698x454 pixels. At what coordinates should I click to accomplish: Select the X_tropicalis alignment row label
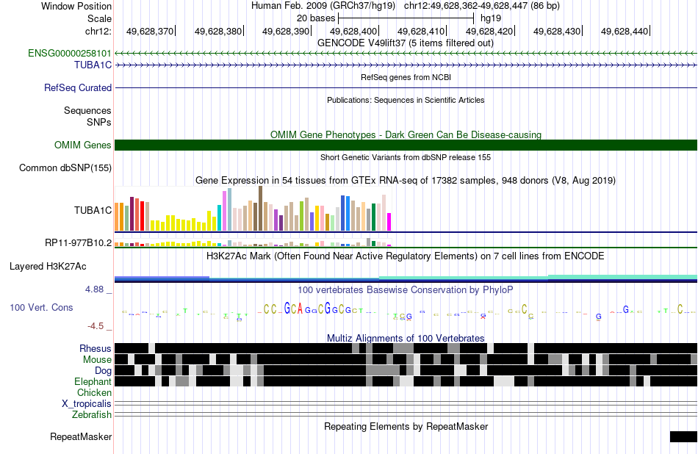tap(87, 404)
